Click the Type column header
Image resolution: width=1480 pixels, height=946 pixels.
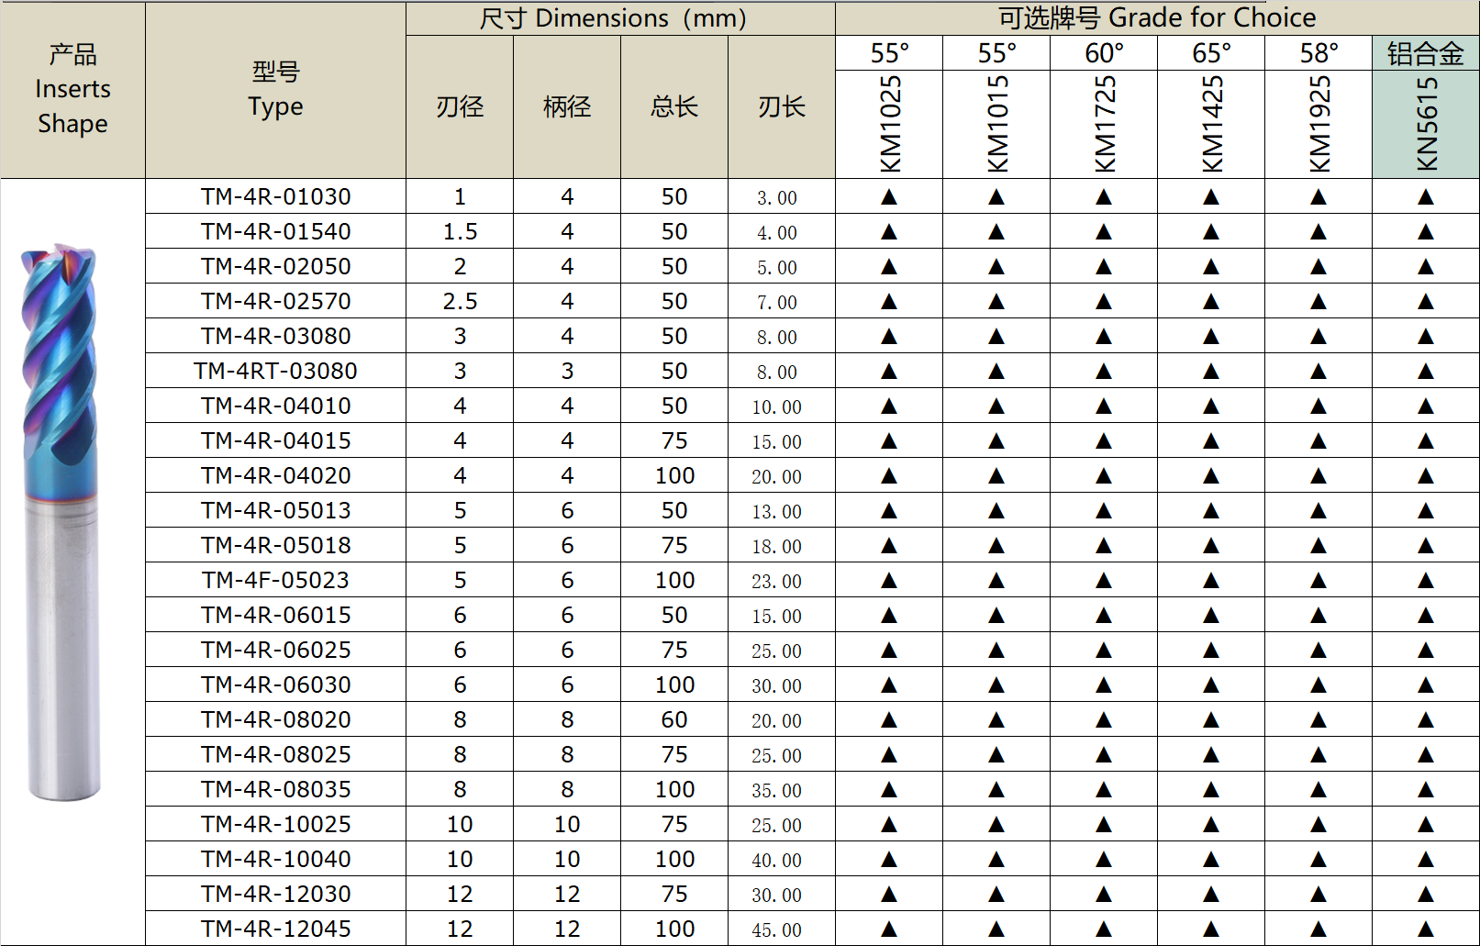pyautogui.click(x=275, y=90)
